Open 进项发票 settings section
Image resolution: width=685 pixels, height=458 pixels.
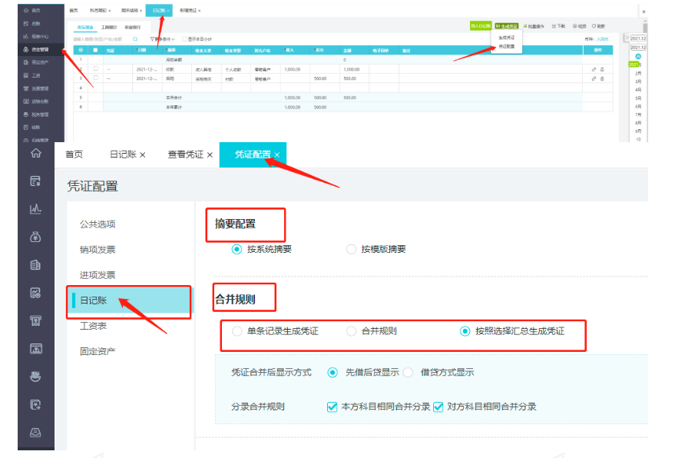[x=98, y=275]
